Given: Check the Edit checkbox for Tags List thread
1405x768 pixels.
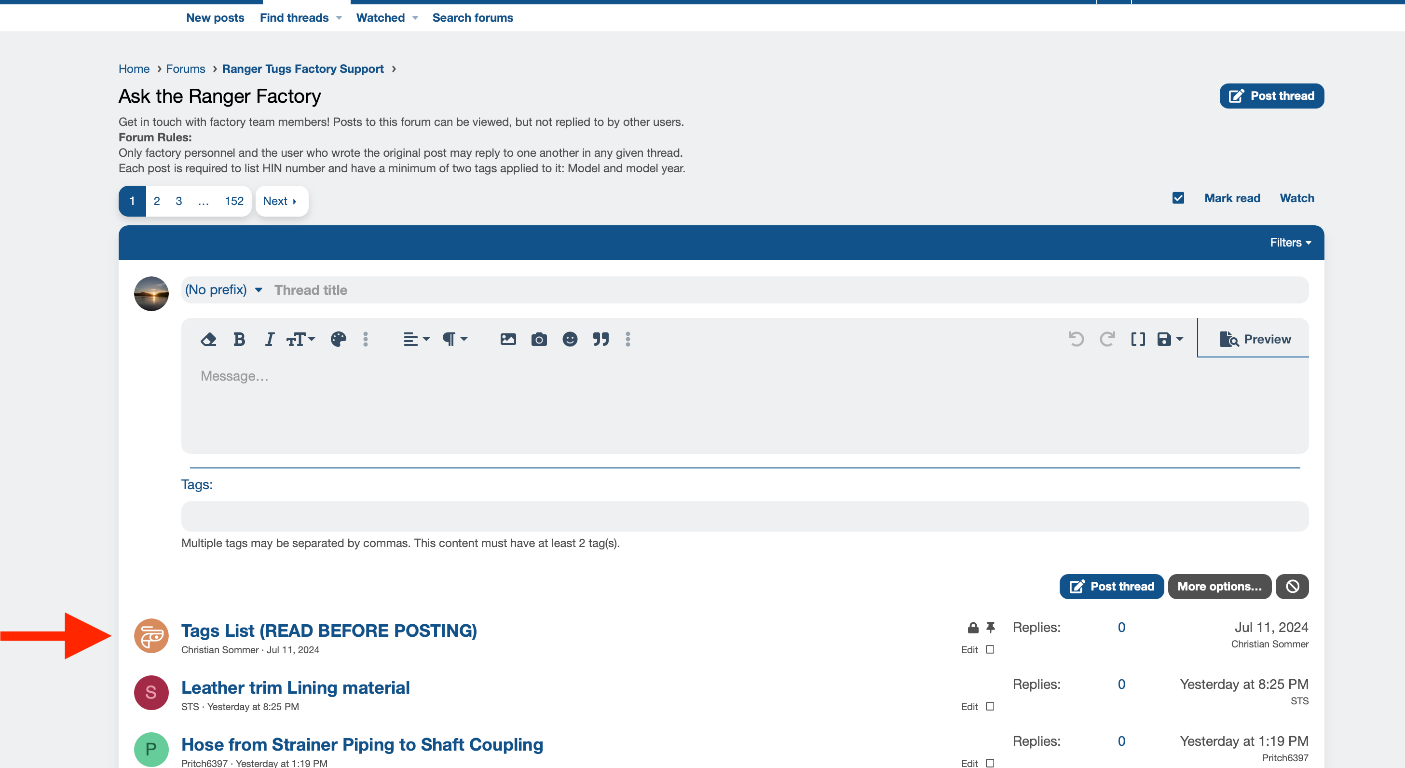Looking at the screenshot, I should [991, 650].
